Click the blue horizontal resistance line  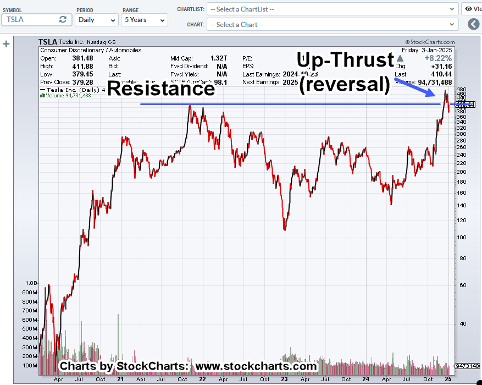(275, 104)
